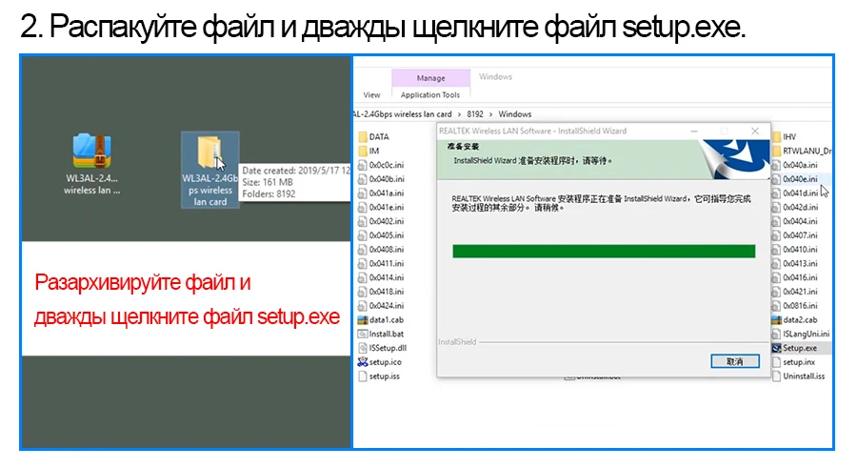
Task: Select the data2.cab archive file
Action: pos(795,320)
